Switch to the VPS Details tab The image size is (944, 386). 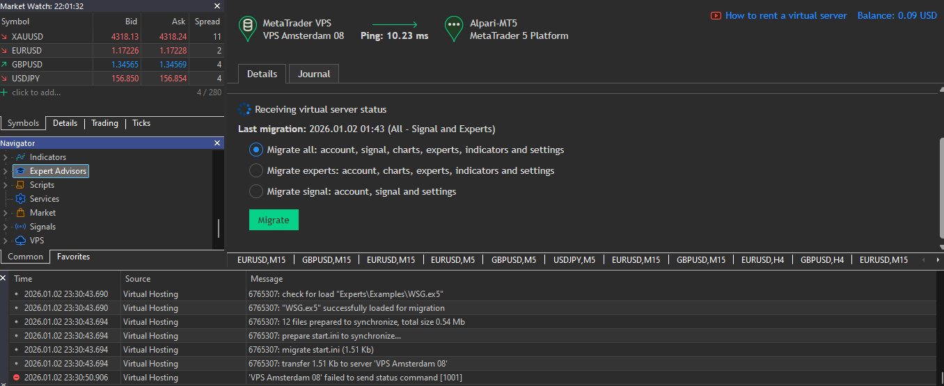(262, 74)
